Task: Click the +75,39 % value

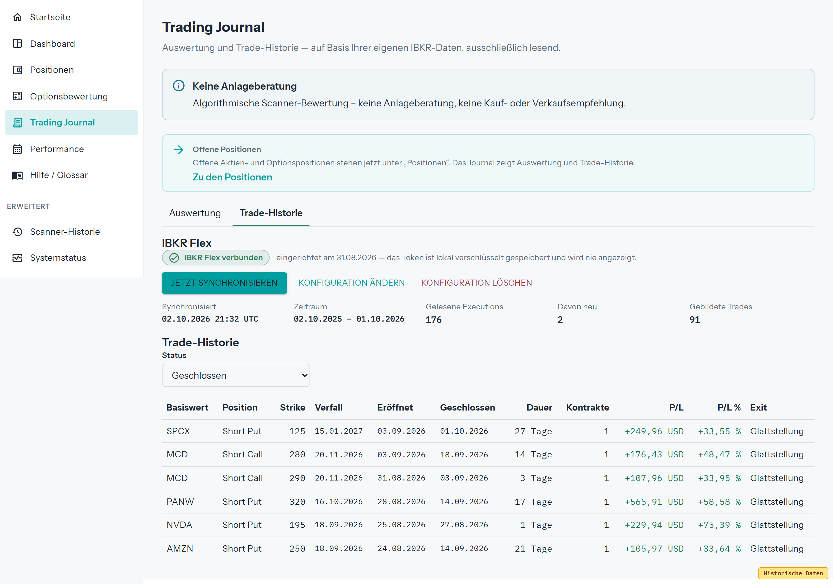Action: pos(719,525)
